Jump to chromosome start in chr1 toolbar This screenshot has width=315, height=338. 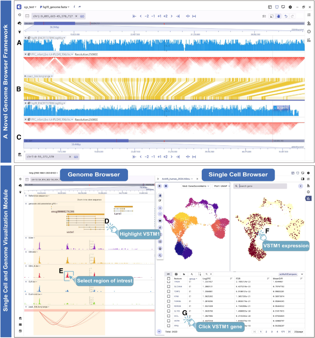tap(135, 16)
